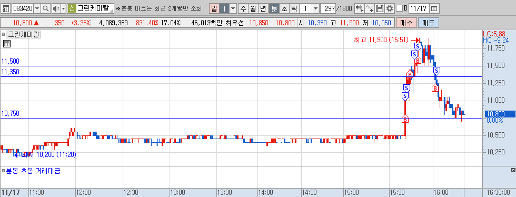Click the day interval value 1 field
The height and width of the screenshot is (197, 516).
[224, 8]
